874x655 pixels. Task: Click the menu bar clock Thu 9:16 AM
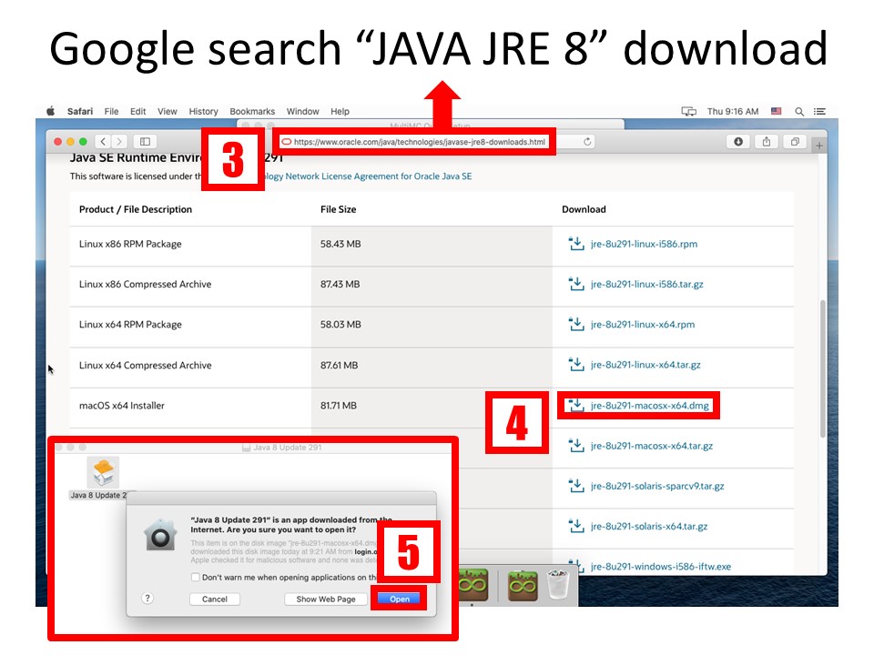click(733, 111)
